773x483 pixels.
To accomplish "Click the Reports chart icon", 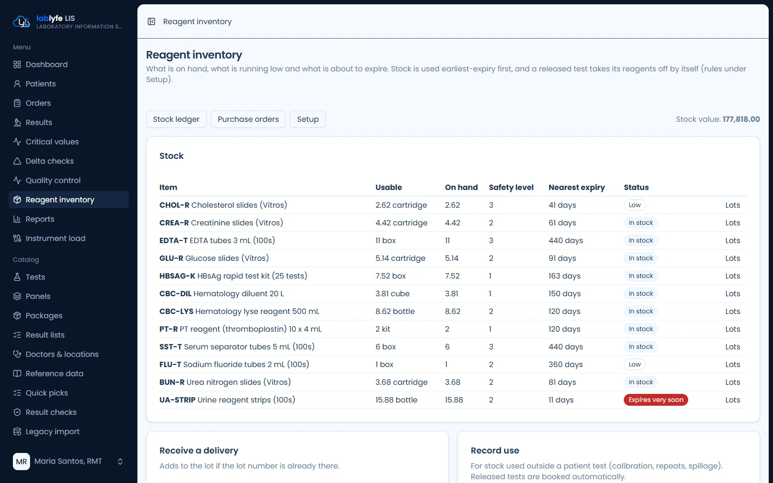I will [x=17, y=219].
